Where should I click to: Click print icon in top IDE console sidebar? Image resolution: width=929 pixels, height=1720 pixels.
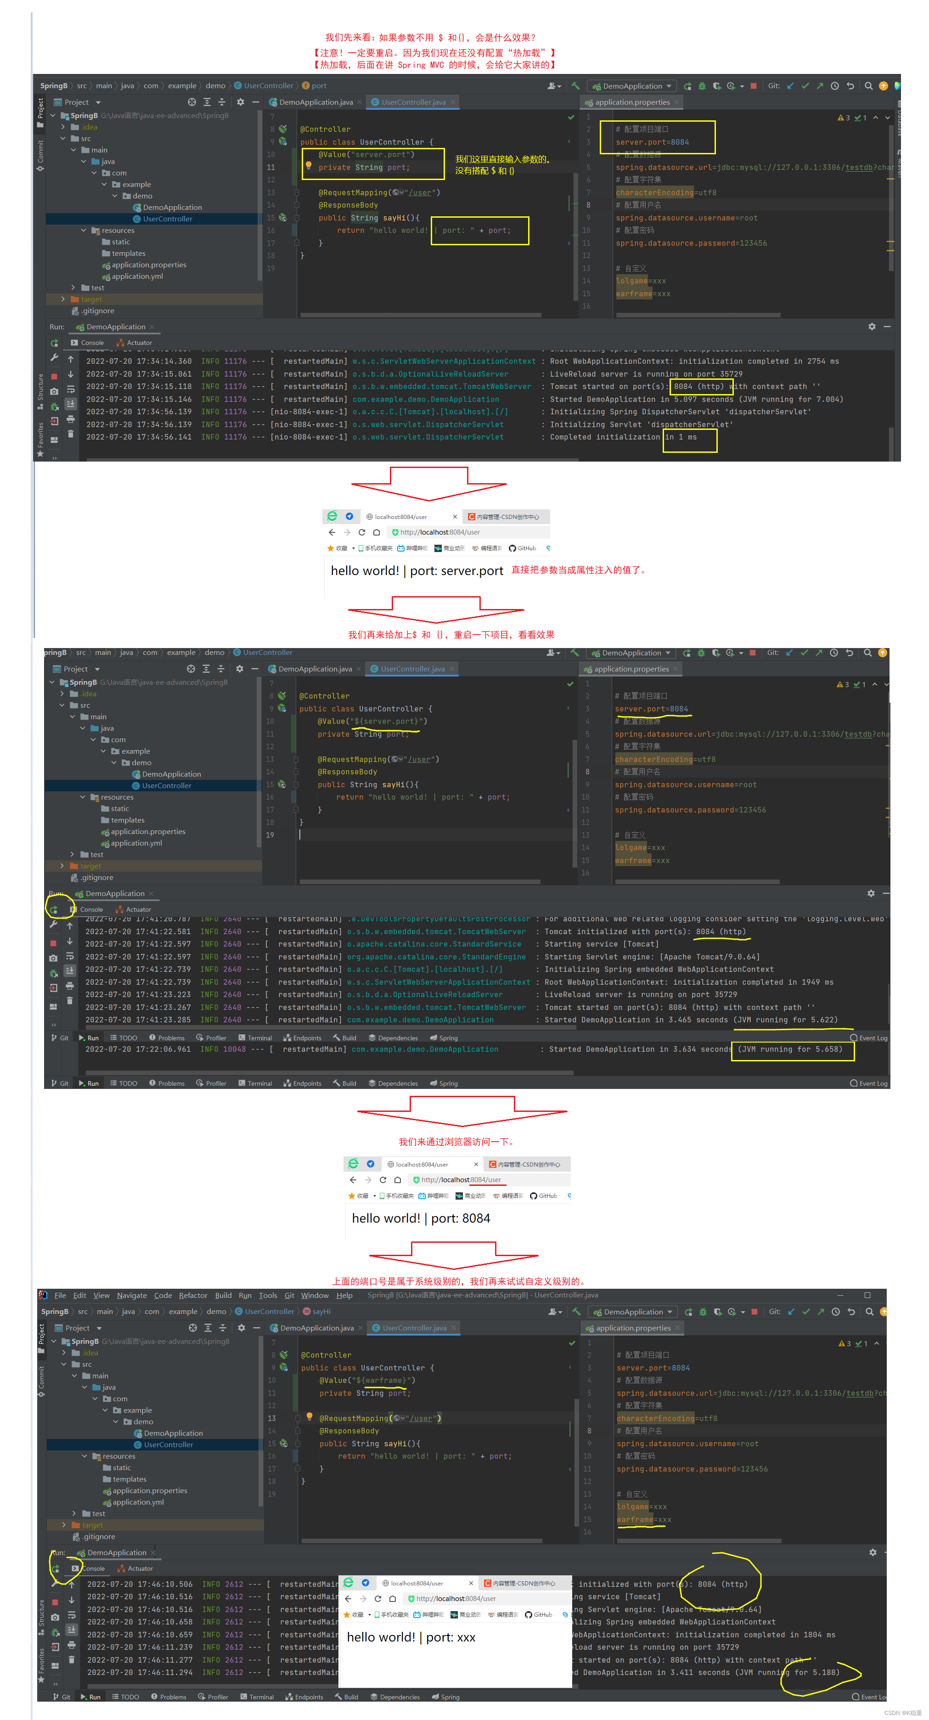(71, 419)
